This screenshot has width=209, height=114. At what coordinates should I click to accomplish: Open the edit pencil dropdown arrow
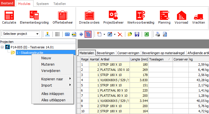click(x=115, y=35)
